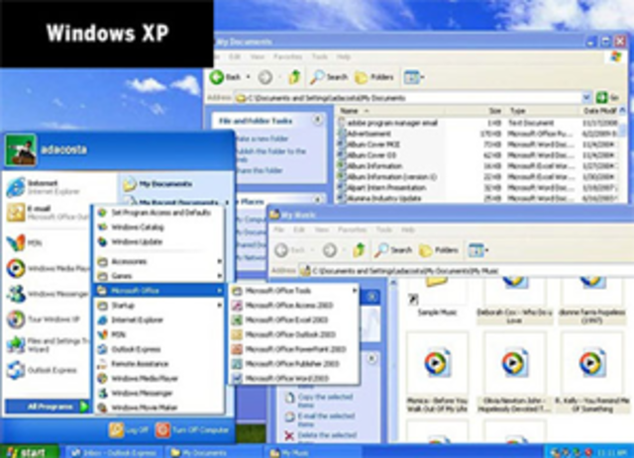The width and height of the screenshot is (634, 458).
Task: Toggle Folders pane in My Music window
Action: pyautogui.click(x=439, y=250)
